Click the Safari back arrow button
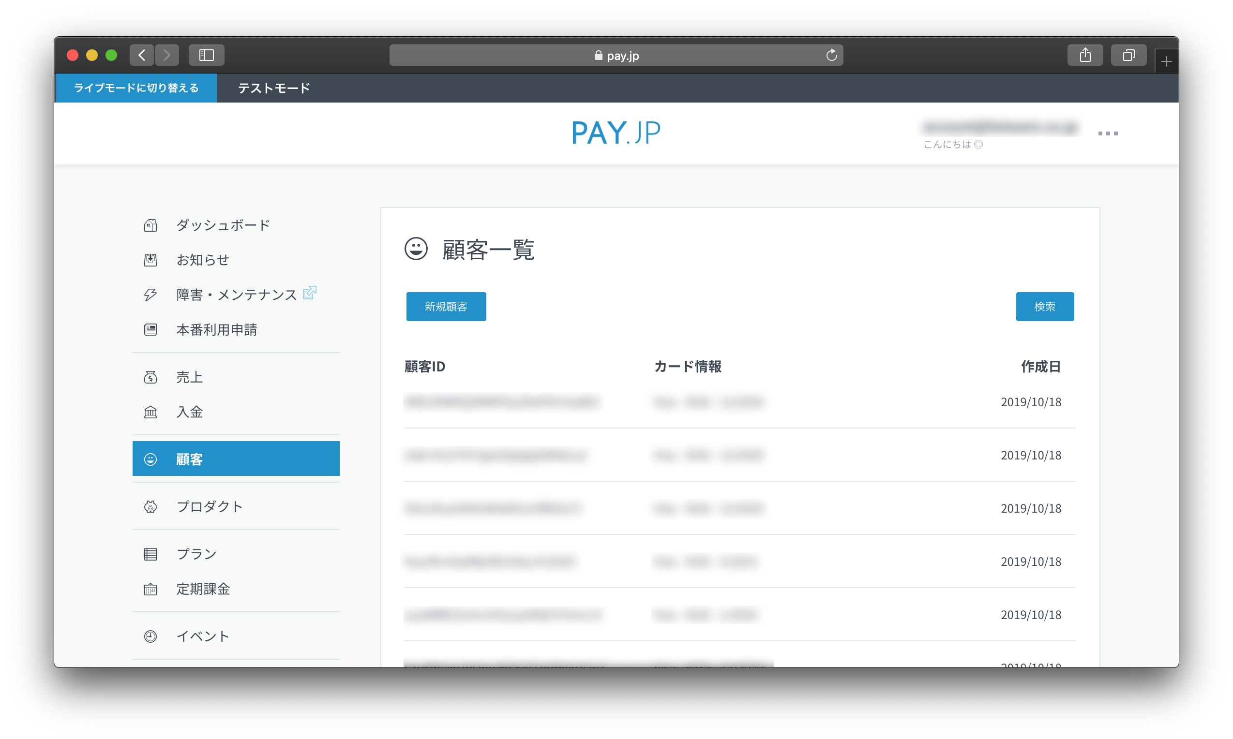The height and width of the screenshot is (739, 1233). click(x=141, y=55)
